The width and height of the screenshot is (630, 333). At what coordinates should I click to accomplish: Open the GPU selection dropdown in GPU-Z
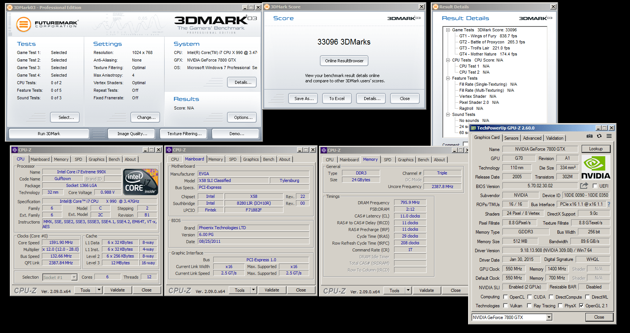[x=549, y=318]
